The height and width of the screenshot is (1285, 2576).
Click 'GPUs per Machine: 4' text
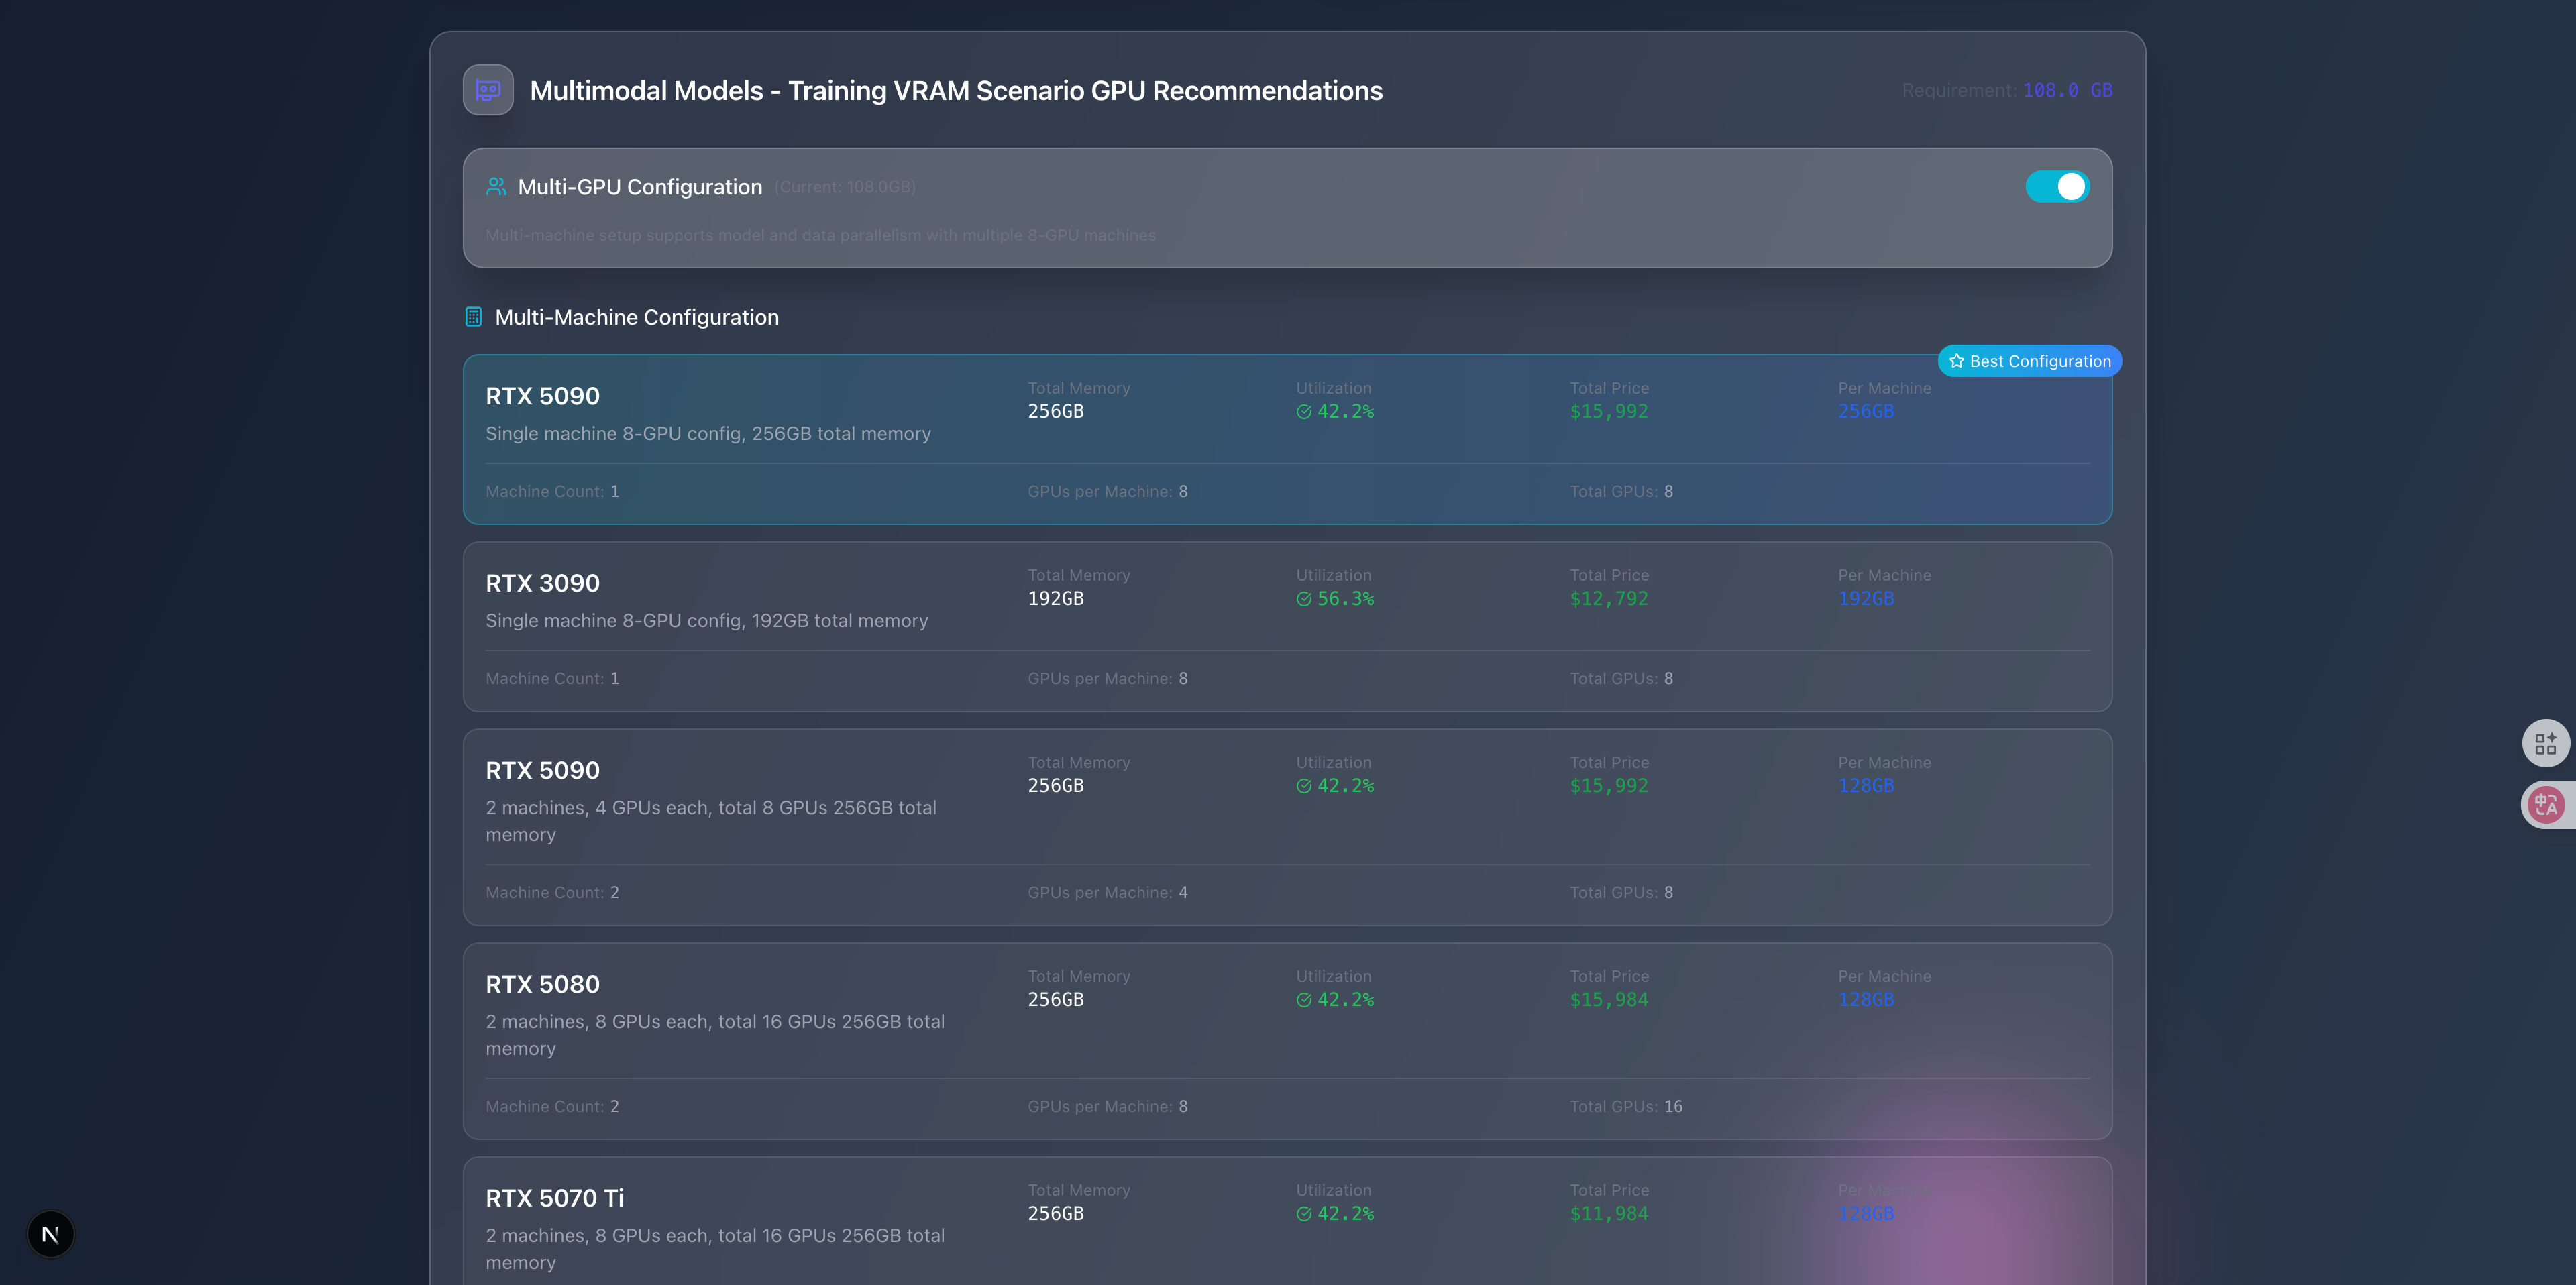pyautogui.click(x=1108, y=892)
